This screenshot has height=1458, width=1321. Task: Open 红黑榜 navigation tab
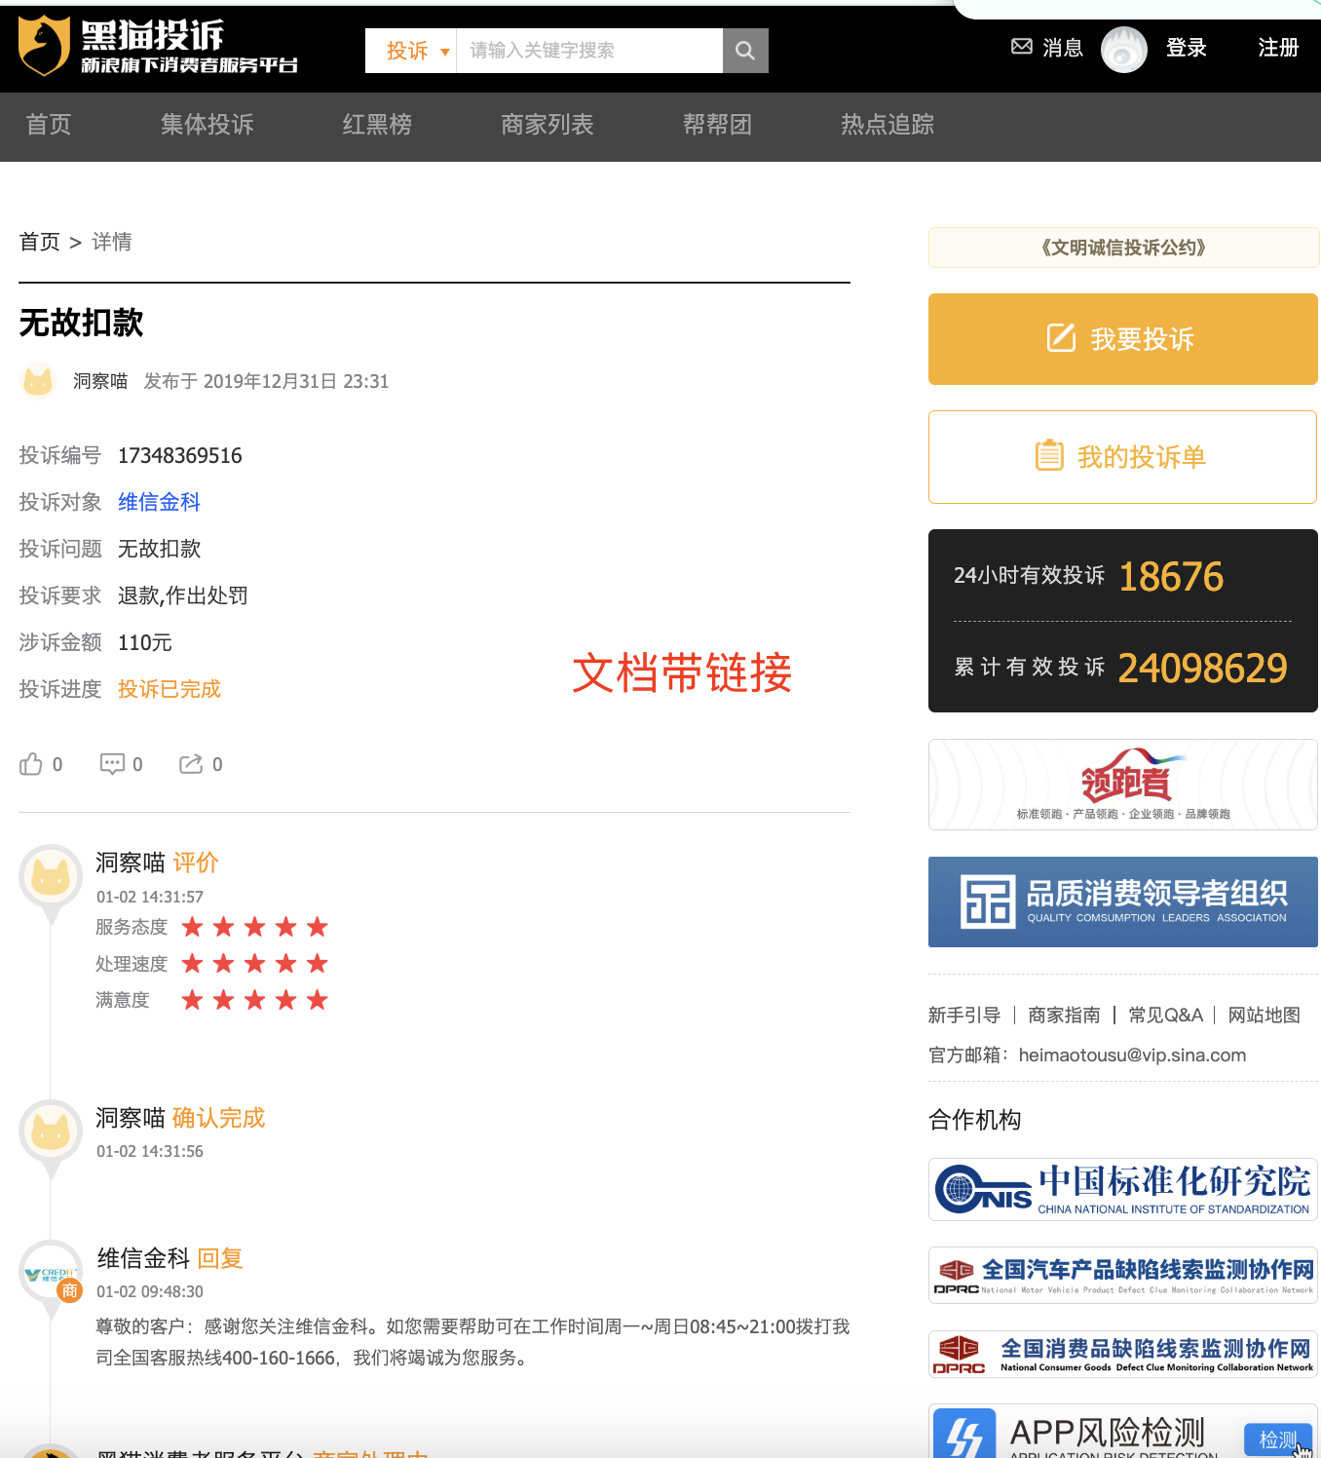coord(377,125)
